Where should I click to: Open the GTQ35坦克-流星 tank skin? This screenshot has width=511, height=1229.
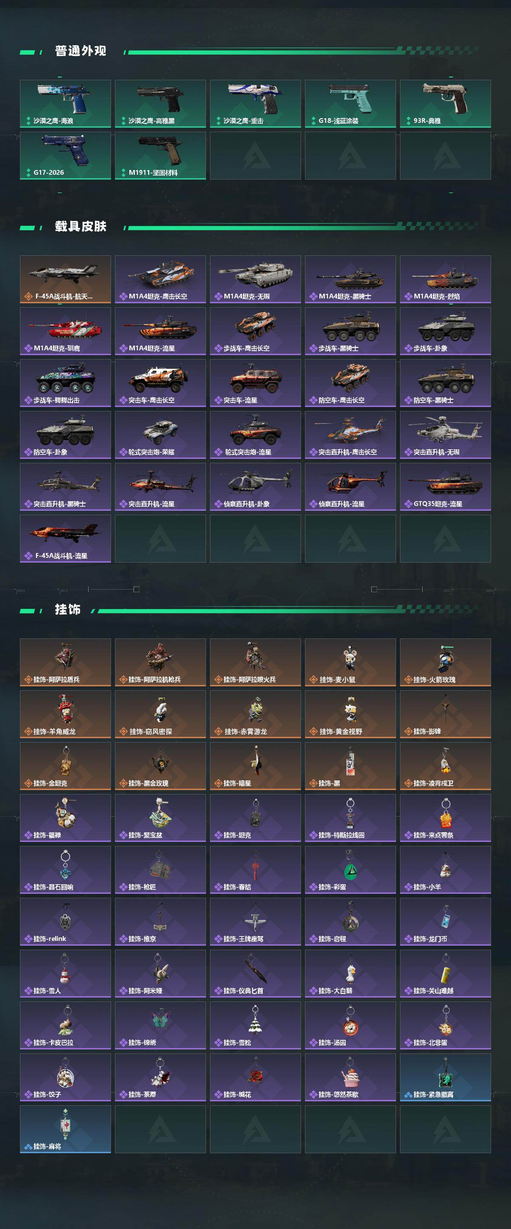(x=445, y=487)
